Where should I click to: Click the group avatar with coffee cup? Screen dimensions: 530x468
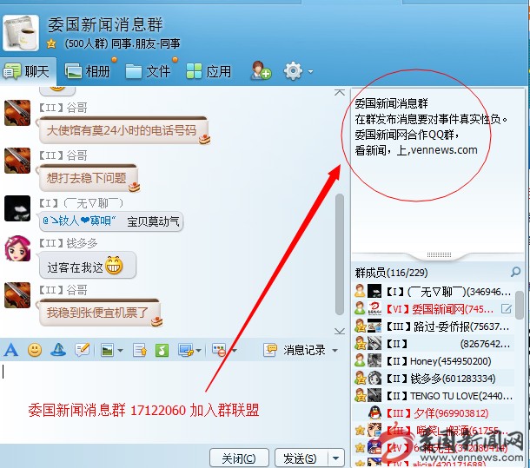pos(21,33)
